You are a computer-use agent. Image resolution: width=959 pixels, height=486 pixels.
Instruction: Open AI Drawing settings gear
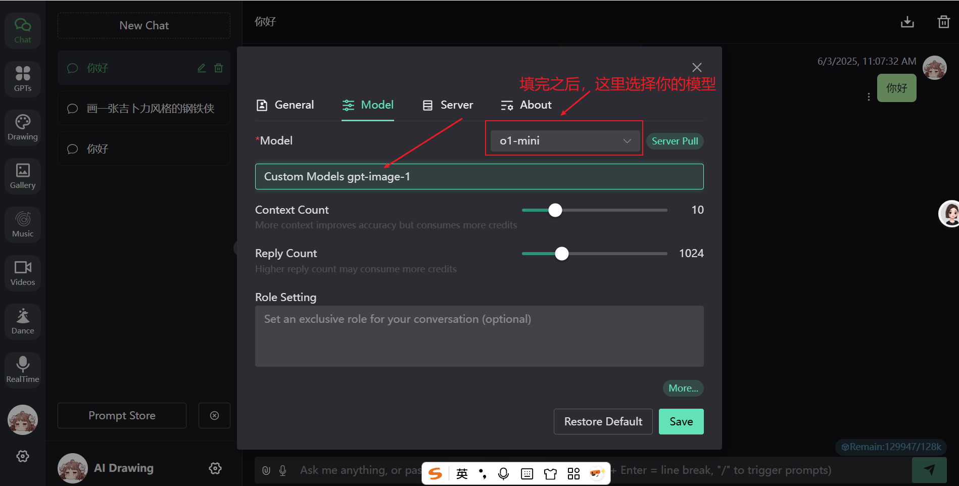pyautogui.click(x=215, y=468)
